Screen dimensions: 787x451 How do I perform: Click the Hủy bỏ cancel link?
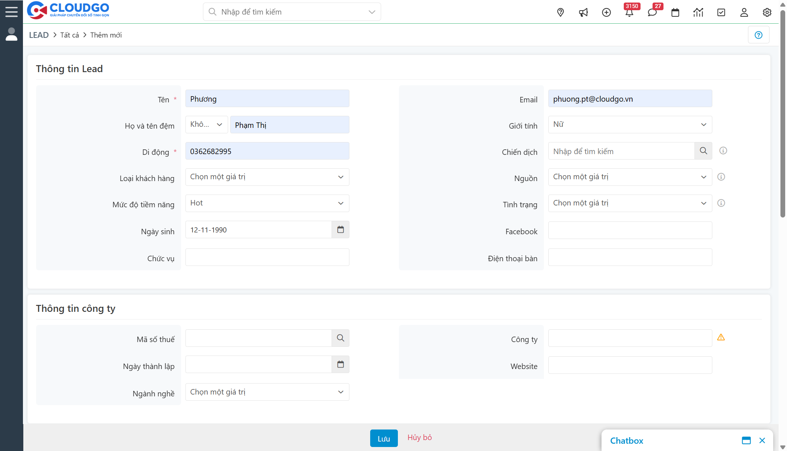[x=419, y=438]
